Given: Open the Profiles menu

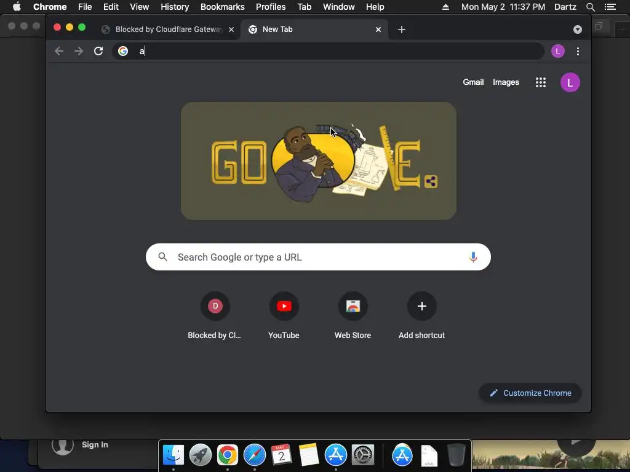Looking at the screenshot, I should [271, 7].
